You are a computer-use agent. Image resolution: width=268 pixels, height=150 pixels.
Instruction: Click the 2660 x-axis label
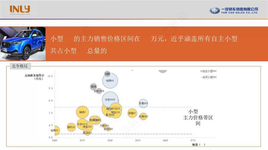[x=165, y=140]
